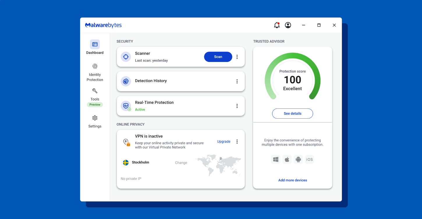Switch to Detection History
Viewport: 422px width, 219px height.
click(x=151, y=81)
